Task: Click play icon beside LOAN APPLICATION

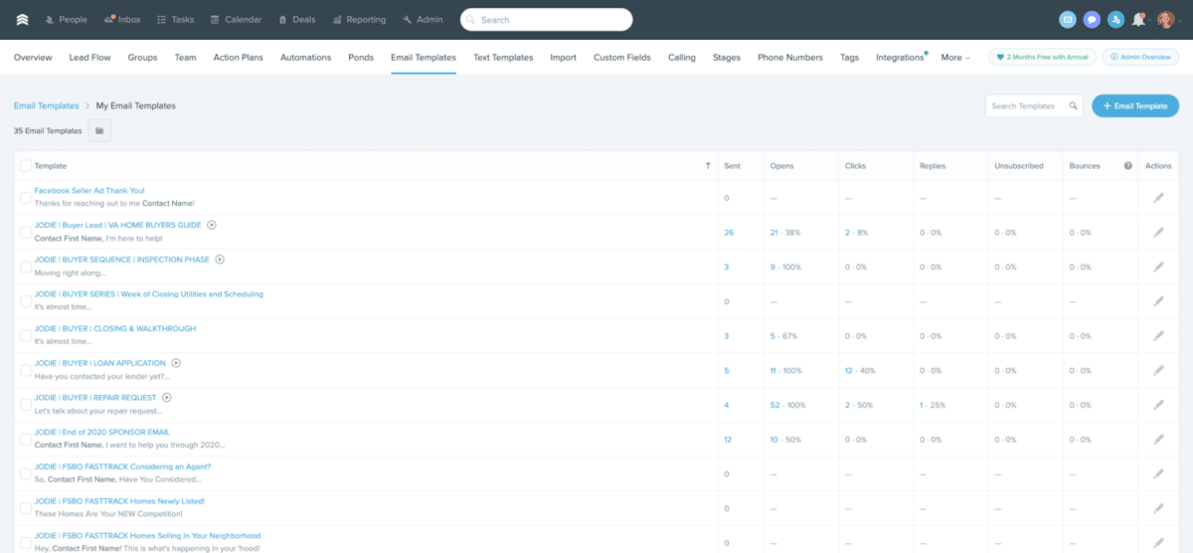Action: pyautogui.click(x=176, y=363)
